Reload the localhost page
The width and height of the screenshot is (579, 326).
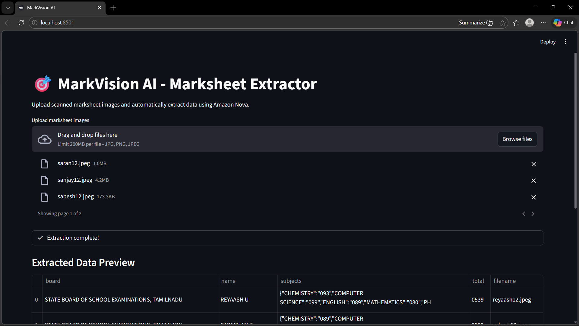(21, 23)
